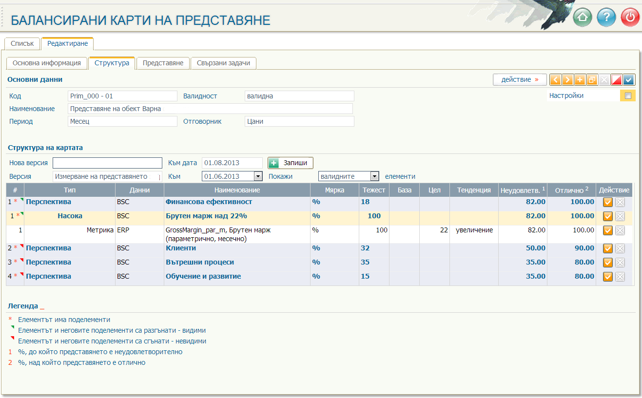Open Обучение и развитие link
The height and width of the screenshot is (398, 642).
pos(203,276)
